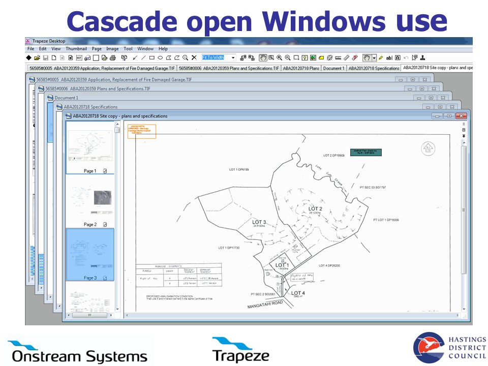This screenshot has height=366, width=488.
Task: Open the Fit To Width zoom dropdown
Action: tap(233, 57)
